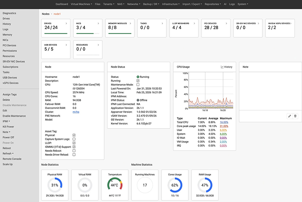Click inside the Note text area
The height and width of the screenshot is (202, 302).
coord(270,91)
